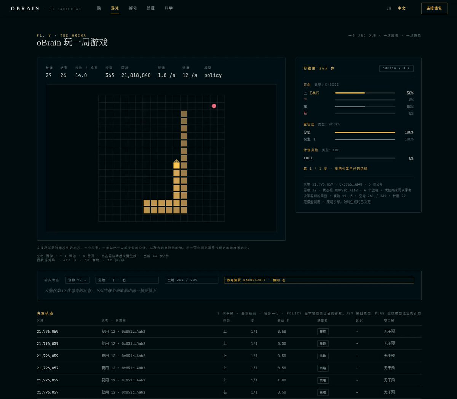
Task: Click the 狩猎第 363 步 heading
Action: pyautogui.click(x=319, y=68)
